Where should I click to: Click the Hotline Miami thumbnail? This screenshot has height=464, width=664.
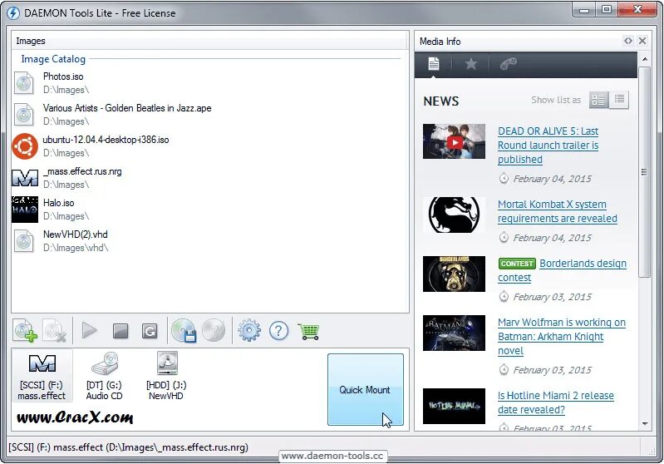(x=454, y=406)
